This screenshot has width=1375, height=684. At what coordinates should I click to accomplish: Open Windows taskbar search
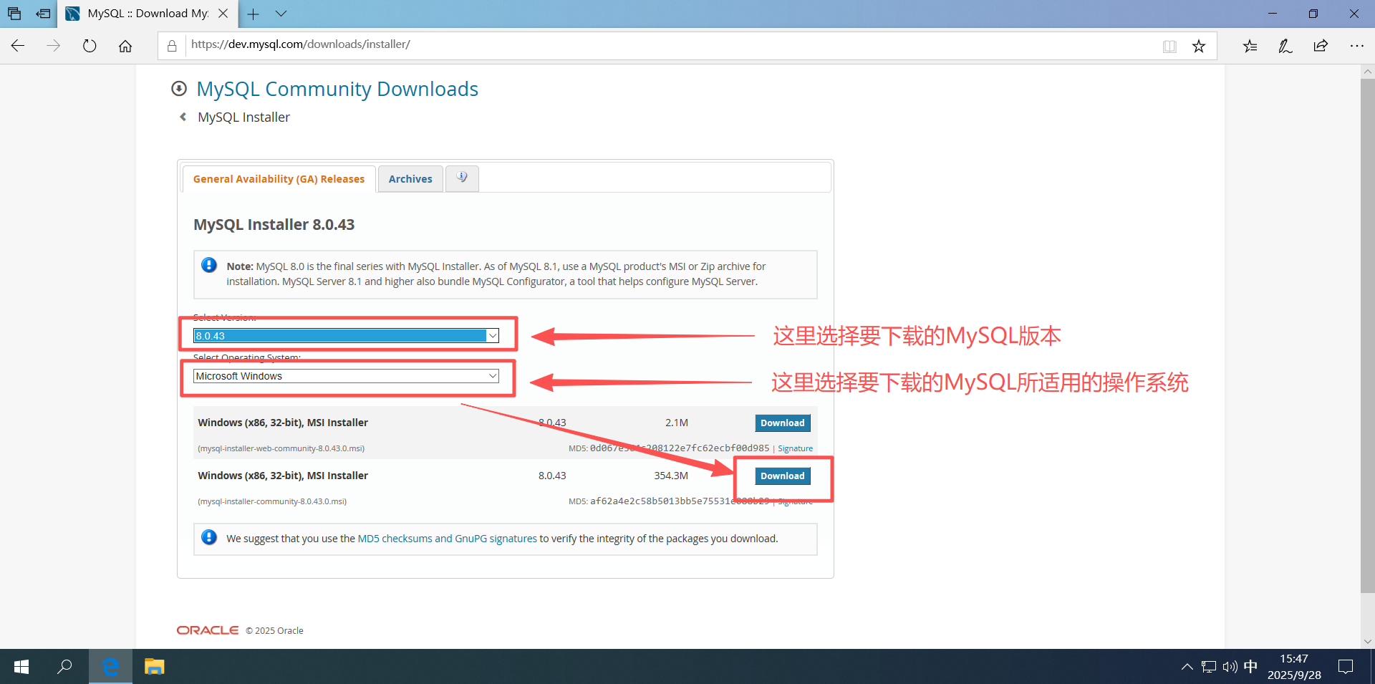click(65, 667)
